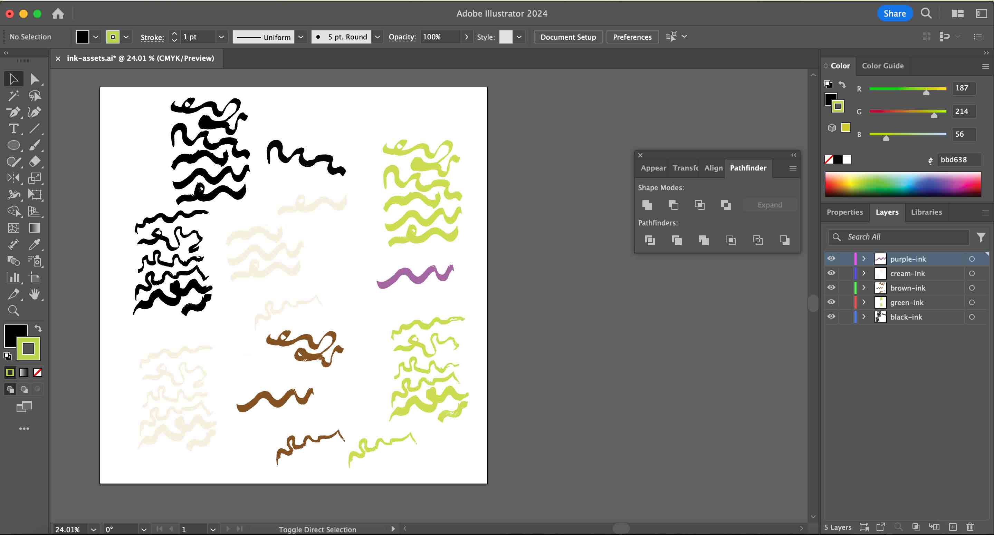Select the Pen tool
994x535 pixels.
14,112
